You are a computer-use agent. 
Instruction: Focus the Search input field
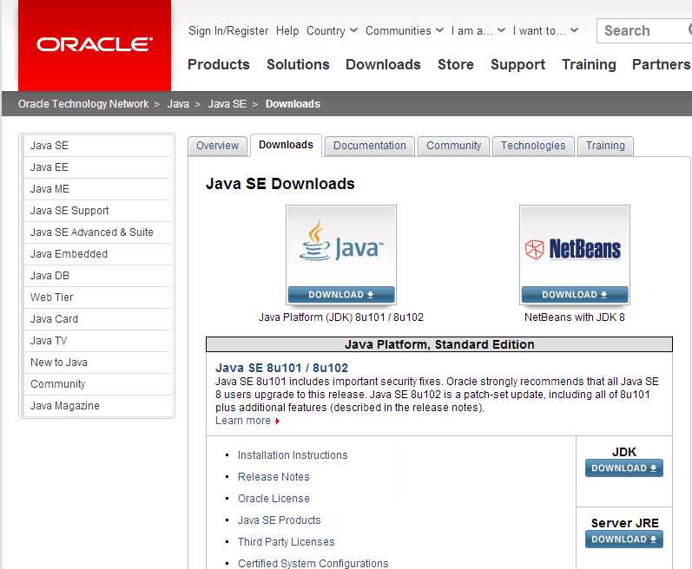coord(644,31)
